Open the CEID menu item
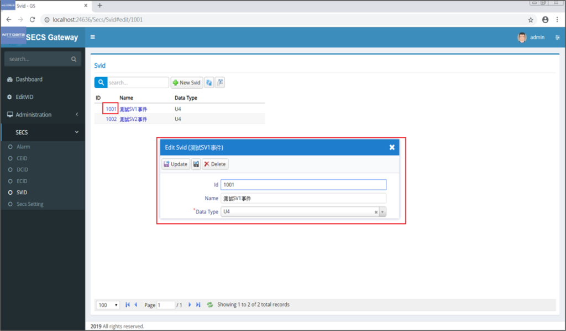 pos(22,158)
